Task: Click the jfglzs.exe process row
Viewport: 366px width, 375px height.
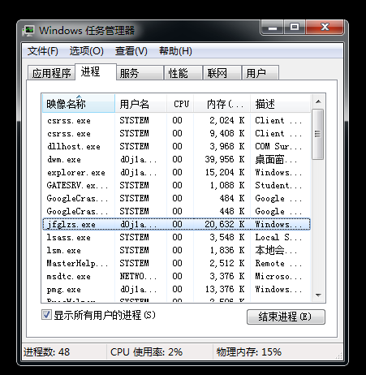Action: 176,224
